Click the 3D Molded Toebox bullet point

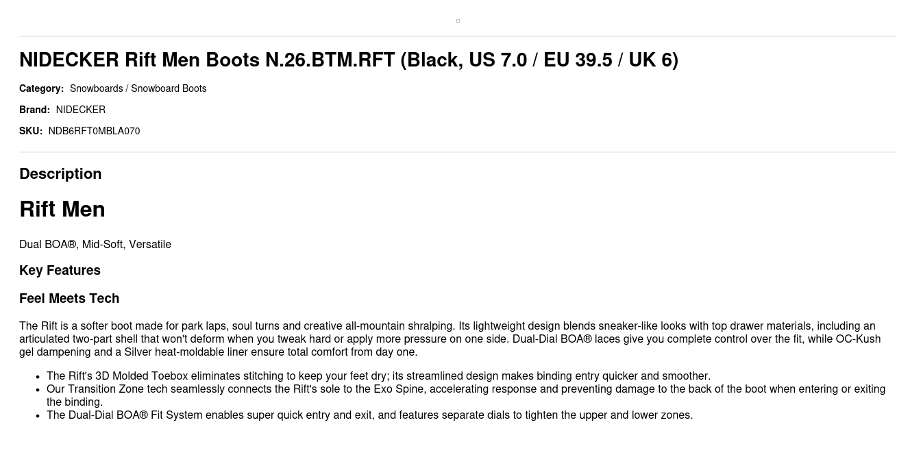[378, 376]
